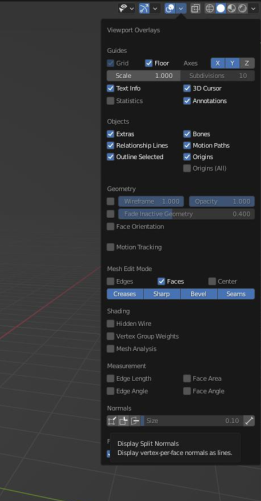Screen dimensions: 261x501
Task: Click the Scale 1.000 field
Action: pos(143,76)
